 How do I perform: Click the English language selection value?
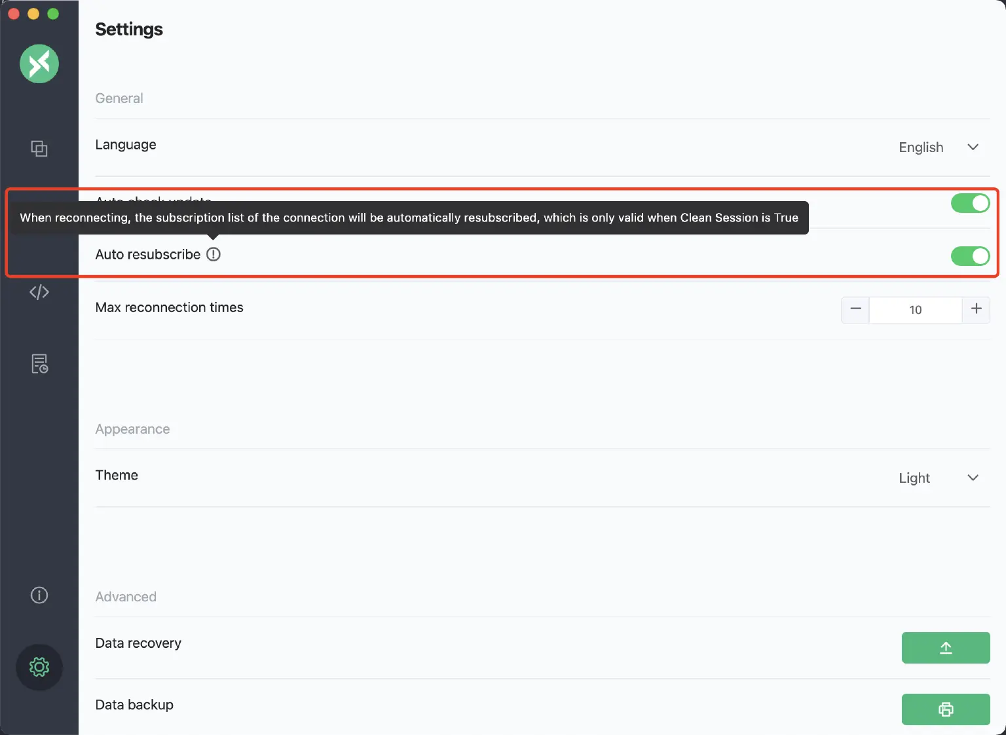click(920, 147)
